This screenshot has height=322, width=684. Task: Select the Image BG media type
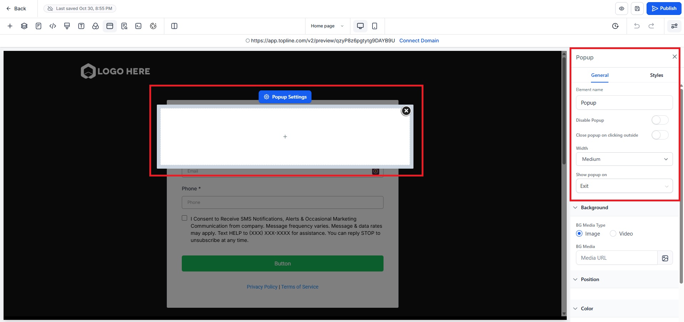pos(579,234)
